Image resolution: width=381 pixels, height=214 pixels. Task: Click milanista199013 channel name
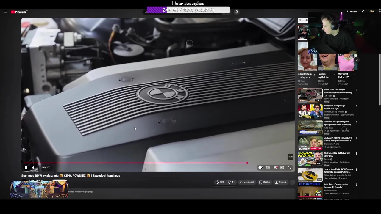coord(331,191)
